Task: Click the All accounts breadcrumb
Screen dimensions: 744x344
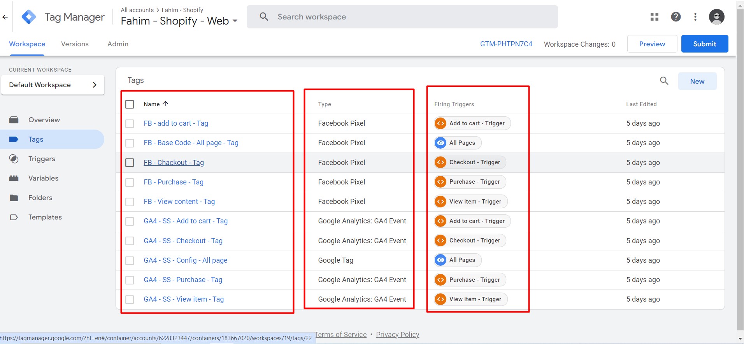Action: pyautogui.click(x=137, y=10)
